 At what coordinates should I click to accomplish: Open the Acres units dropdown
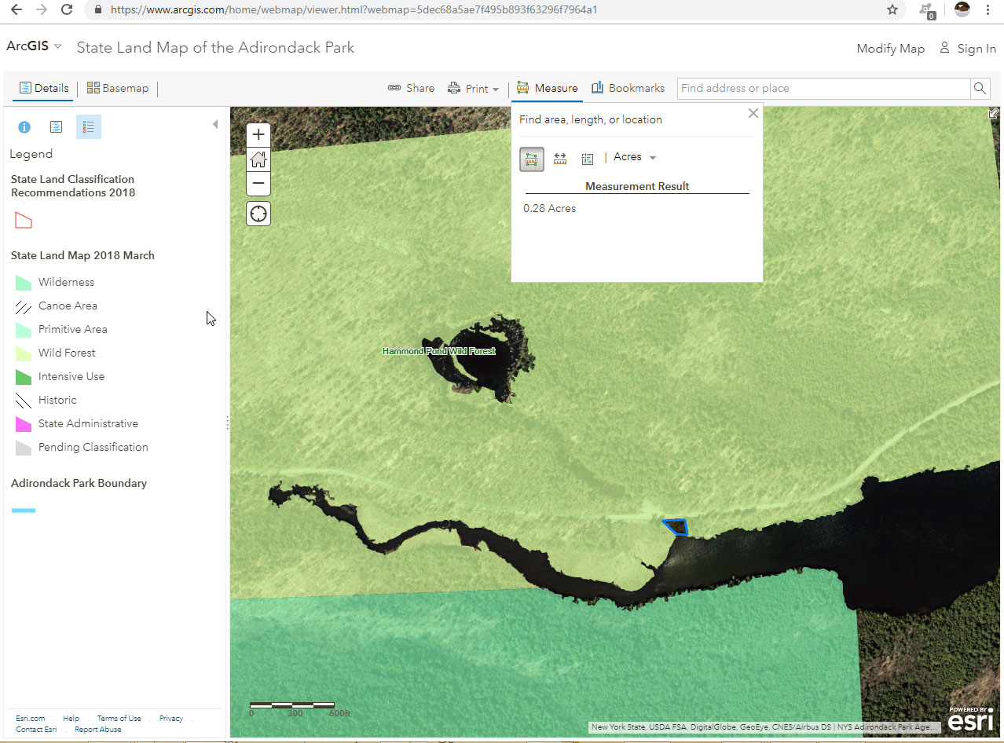635,157
